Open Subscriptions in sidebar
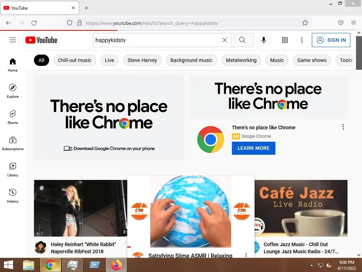 tap(13, 143)
